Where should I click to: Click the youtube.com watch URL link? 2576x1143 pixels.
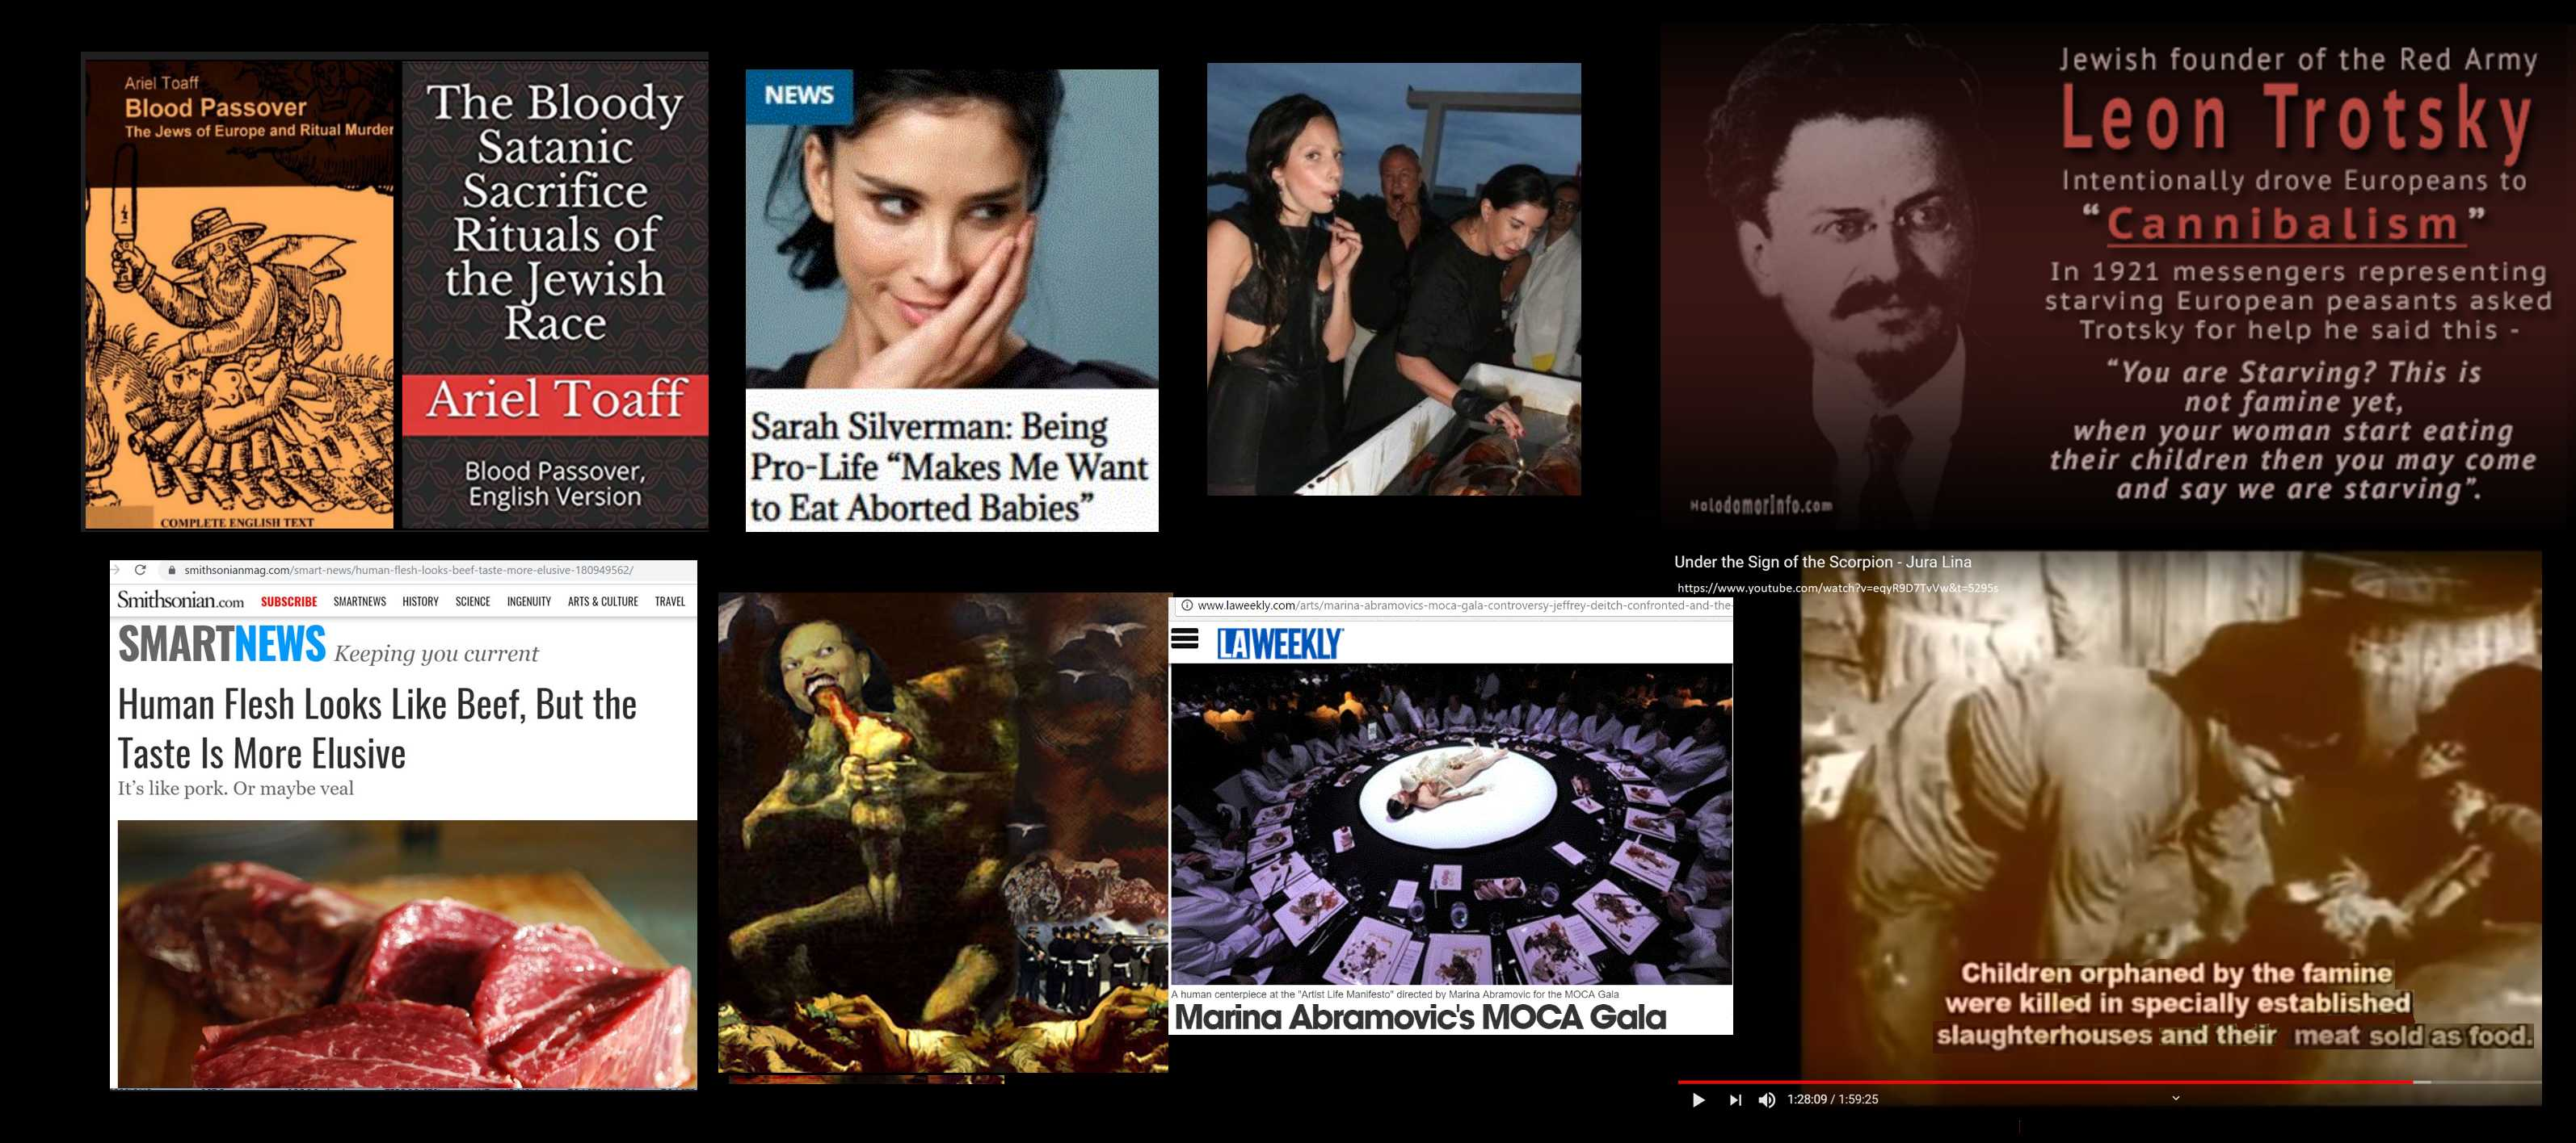tap(1837, 588)
